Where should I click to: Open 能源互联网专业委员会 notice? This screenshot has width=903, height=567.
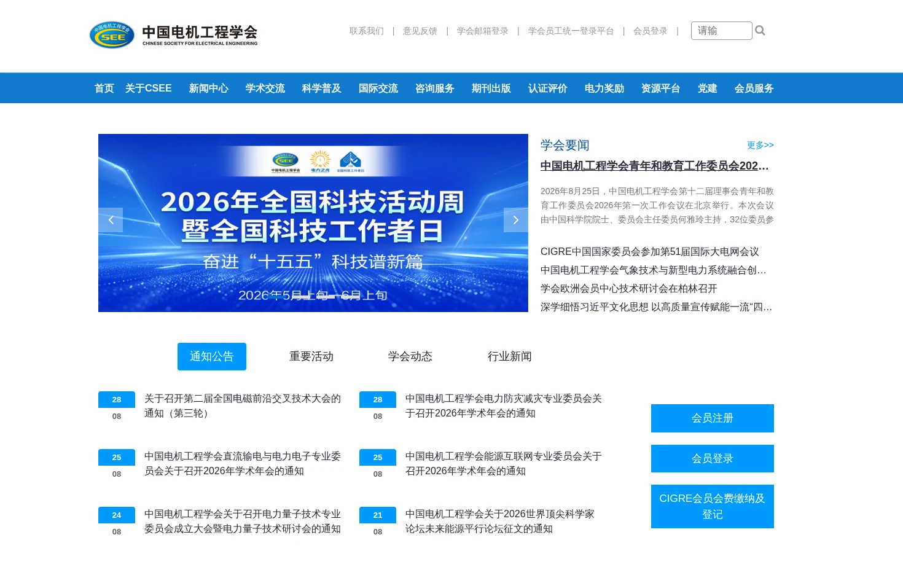click(504, 464)
